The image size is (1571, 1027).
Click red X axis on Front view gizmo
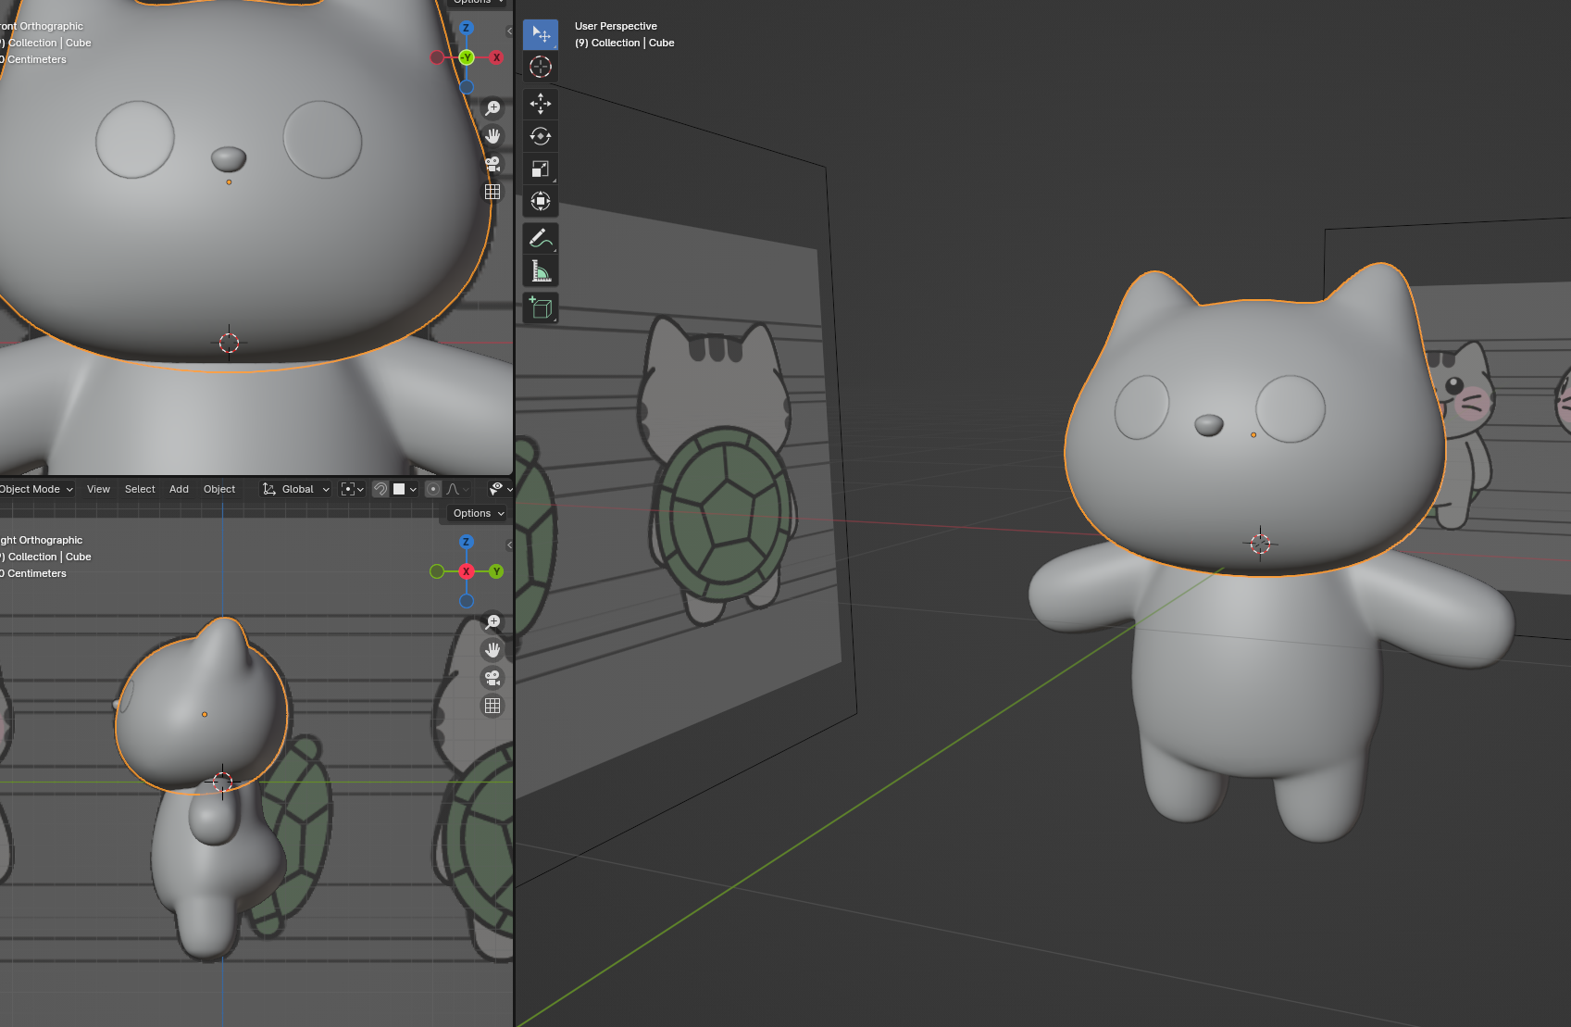coord(496,57)
